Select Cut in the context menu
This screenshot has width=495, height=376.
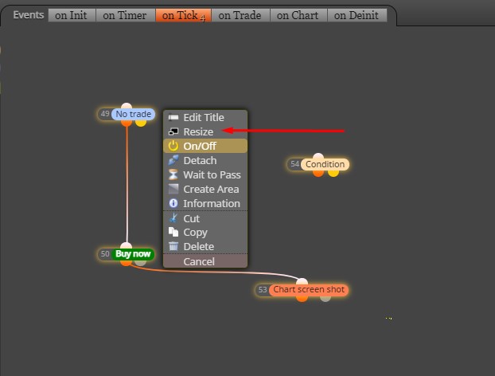click(205, 218)
